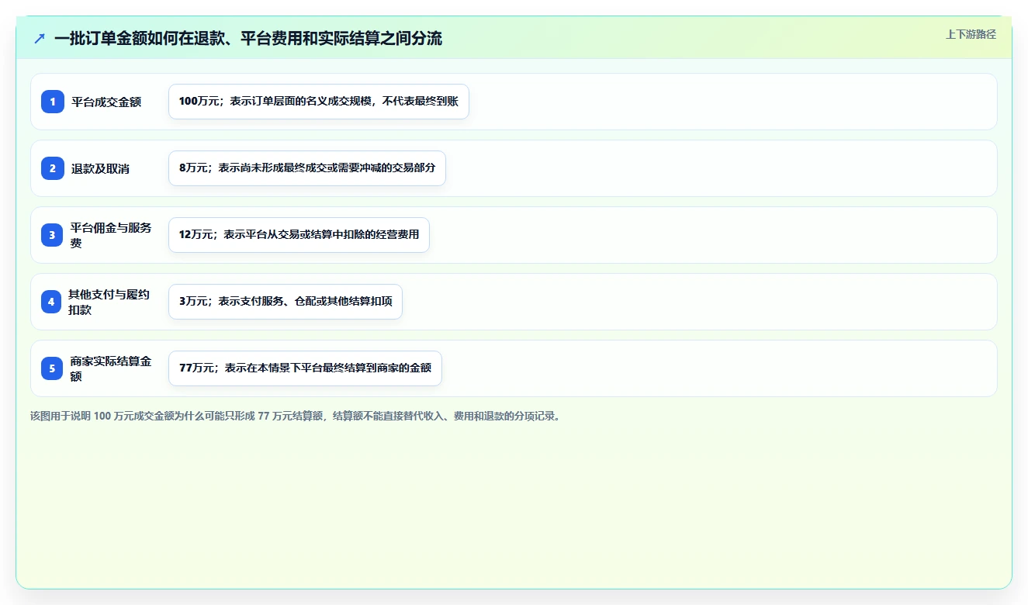The height and width of the screenshot is (605, 1028).
Task: Click the title about 订单金额分流
Action: [x=248, y=38]
